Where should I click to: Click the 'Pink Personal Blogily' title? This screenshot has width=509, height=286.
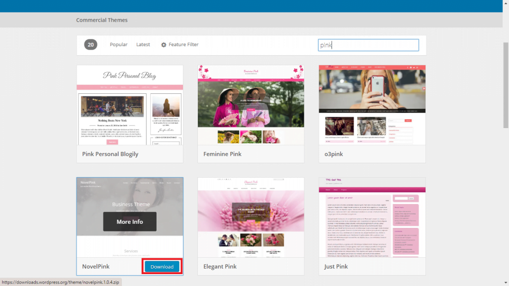[111, 154]
